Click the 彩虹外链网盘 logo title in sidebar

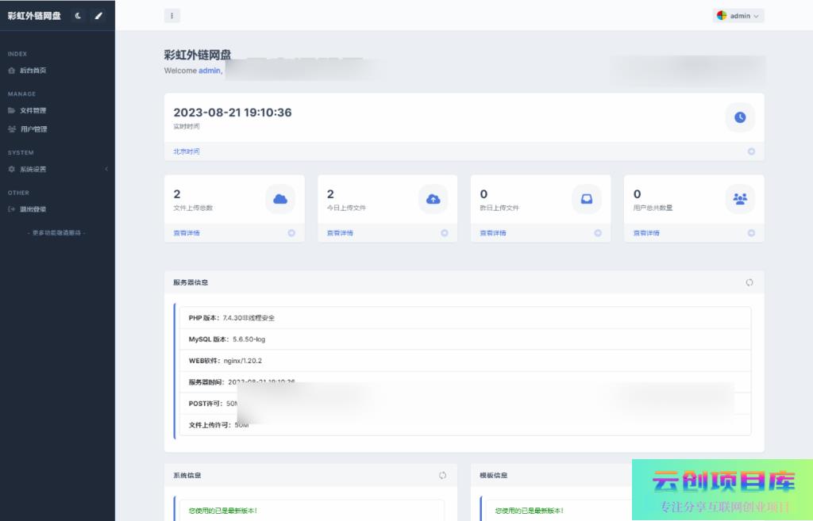(x=34, y=16)
